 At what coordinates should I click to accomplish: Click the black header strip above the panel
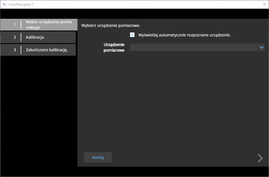[x=134, y=13]
